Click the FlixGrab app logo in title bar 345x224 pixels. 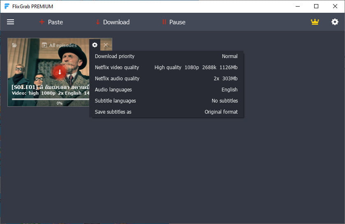(x=7, y=7)
